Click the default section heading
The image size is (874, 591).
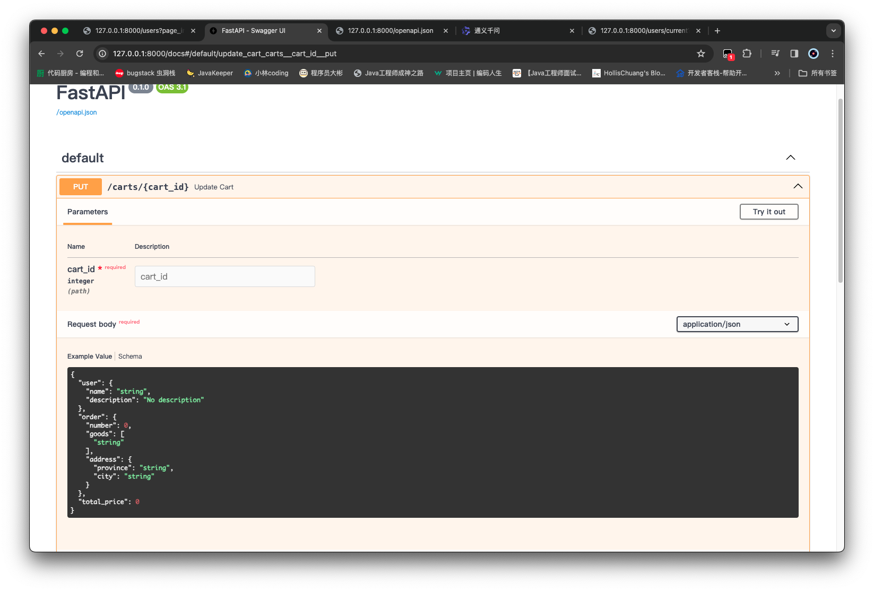click(x=83, y=158)
